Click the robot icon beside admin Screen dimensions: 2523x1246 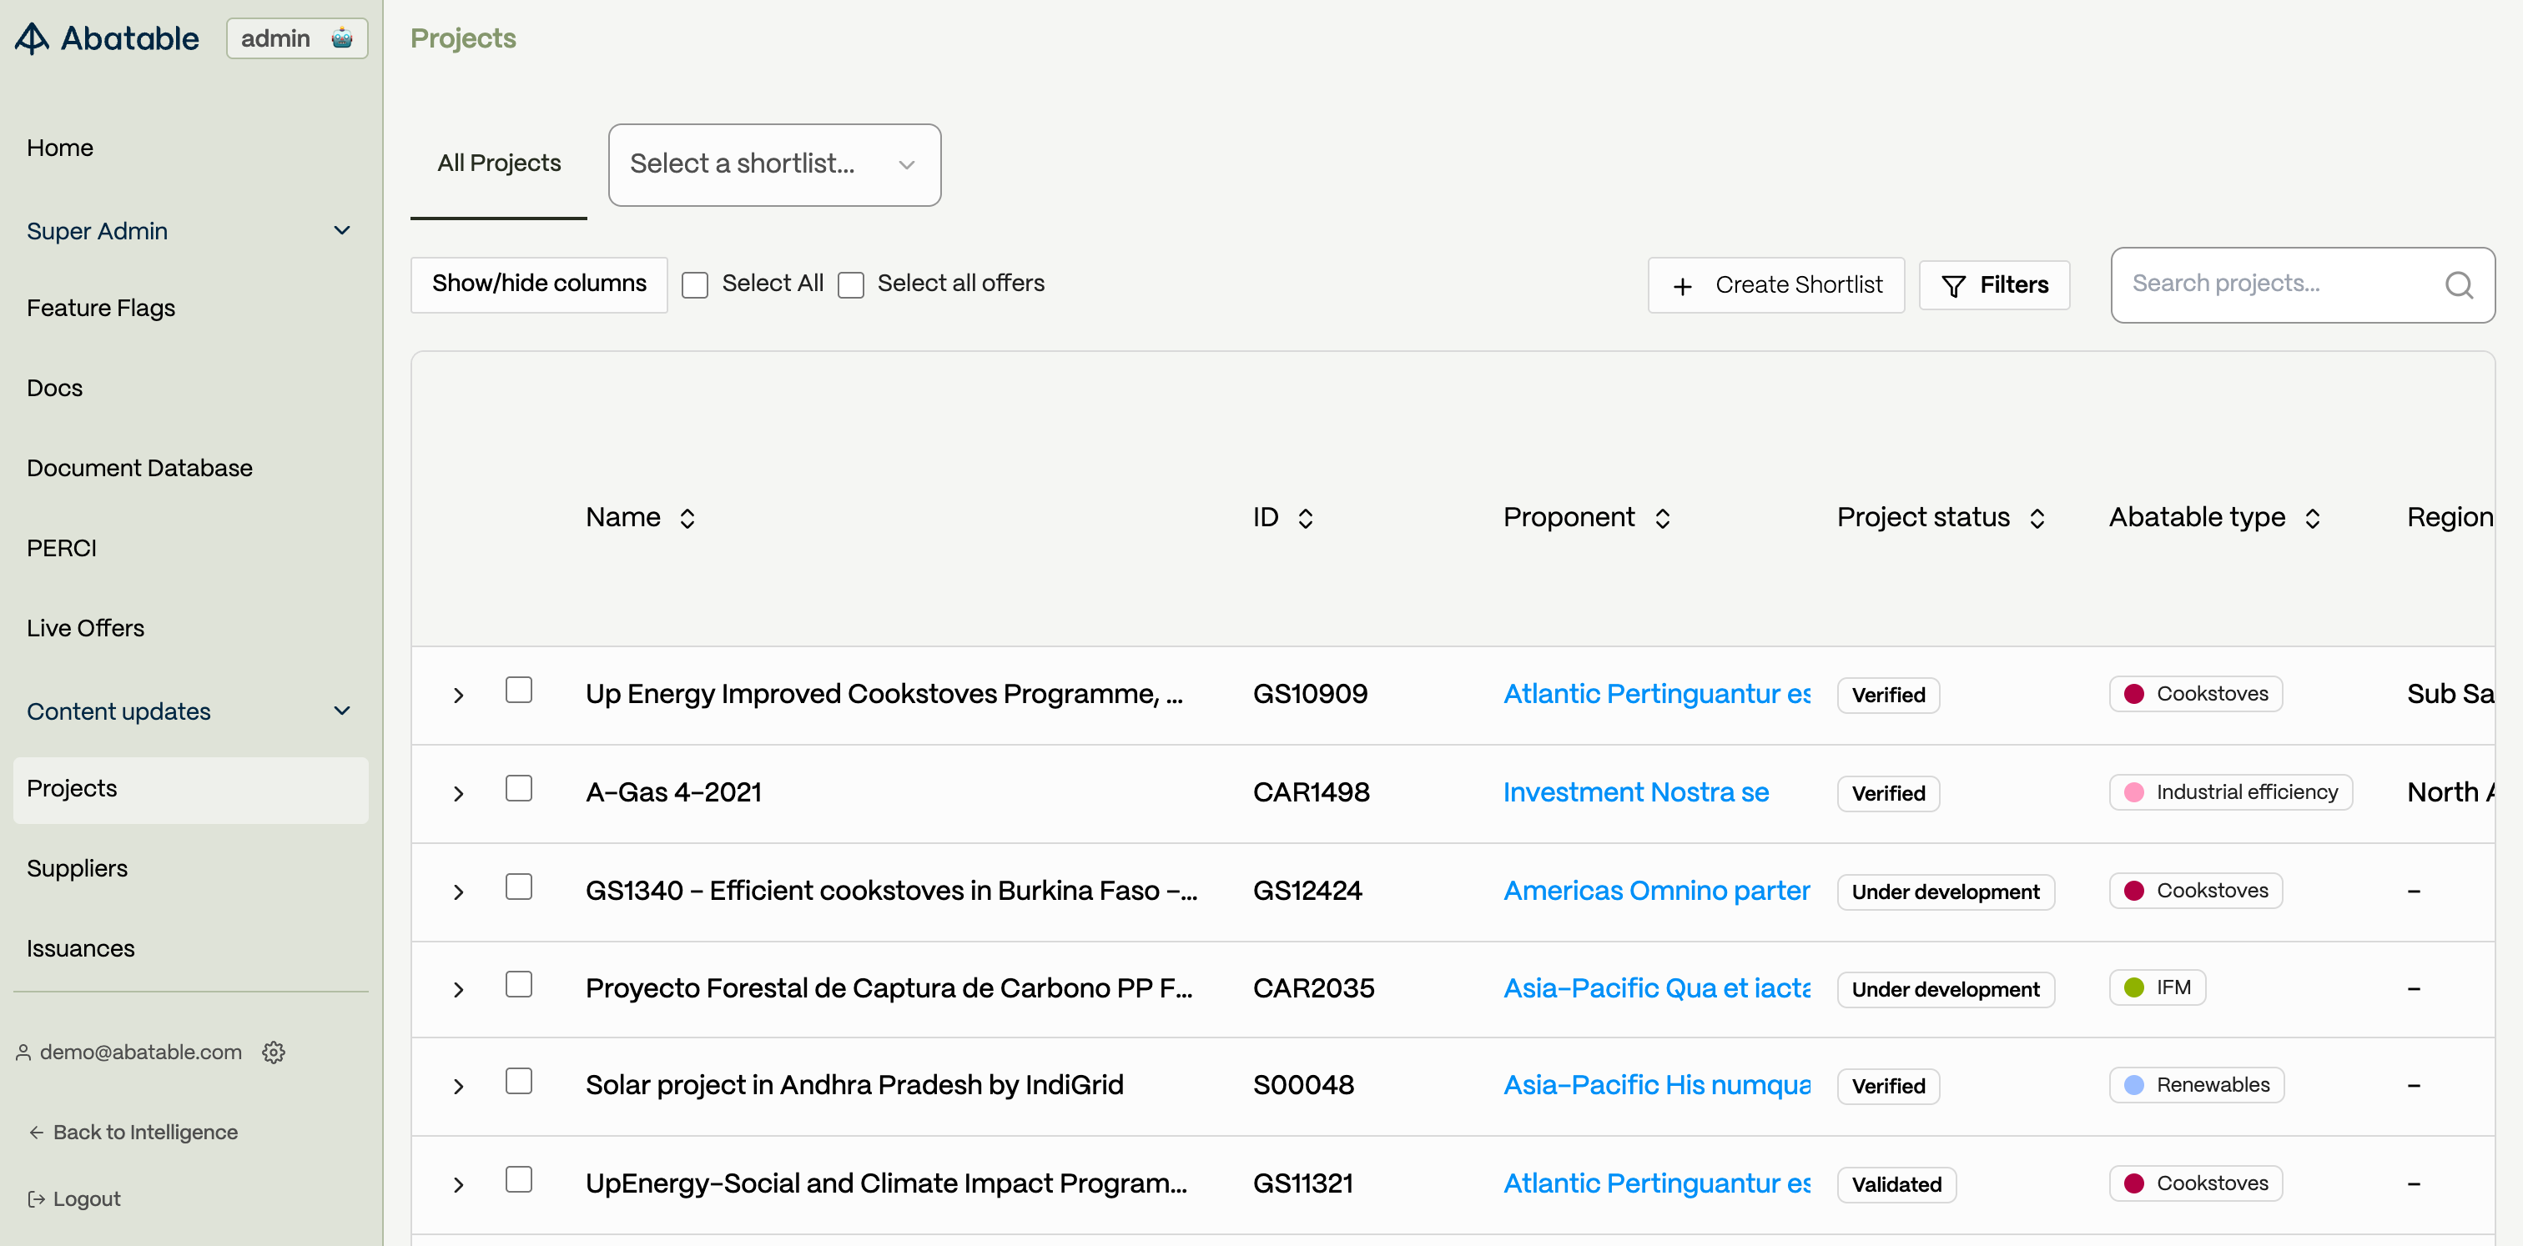click(342, 38)
